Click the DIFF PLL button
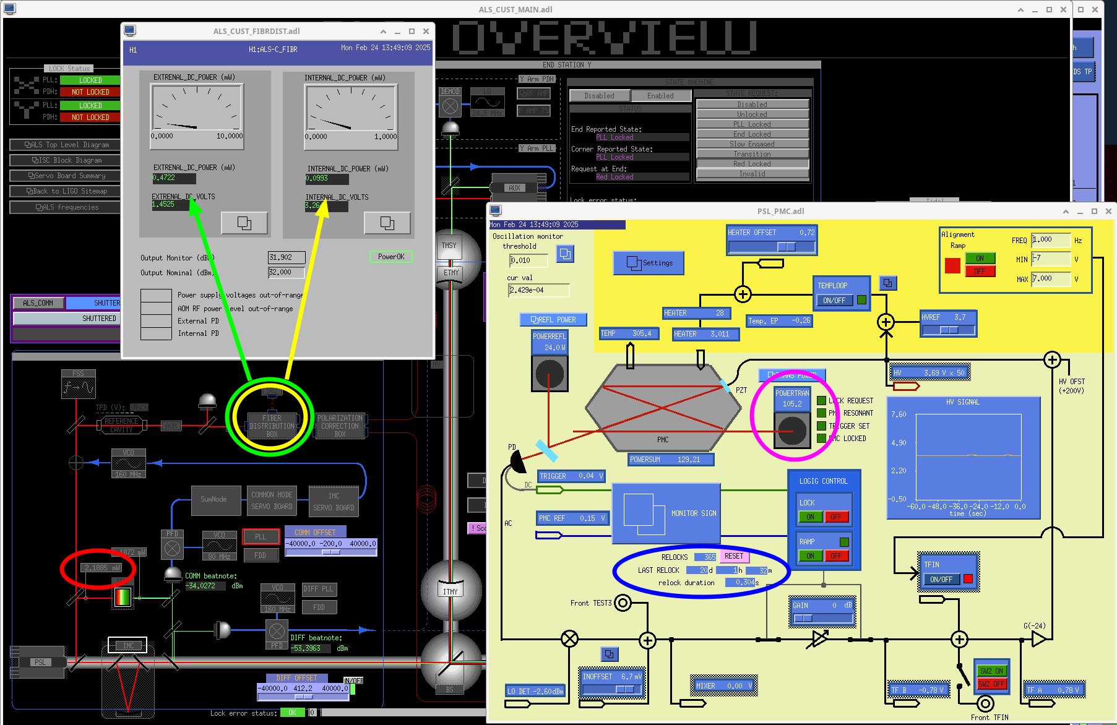Viewport: 1117px width, 725px height. (x=319, y=589)
